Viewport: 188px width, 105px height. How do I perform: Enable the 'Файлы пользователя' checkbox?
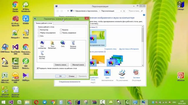[x=39, y=33]
